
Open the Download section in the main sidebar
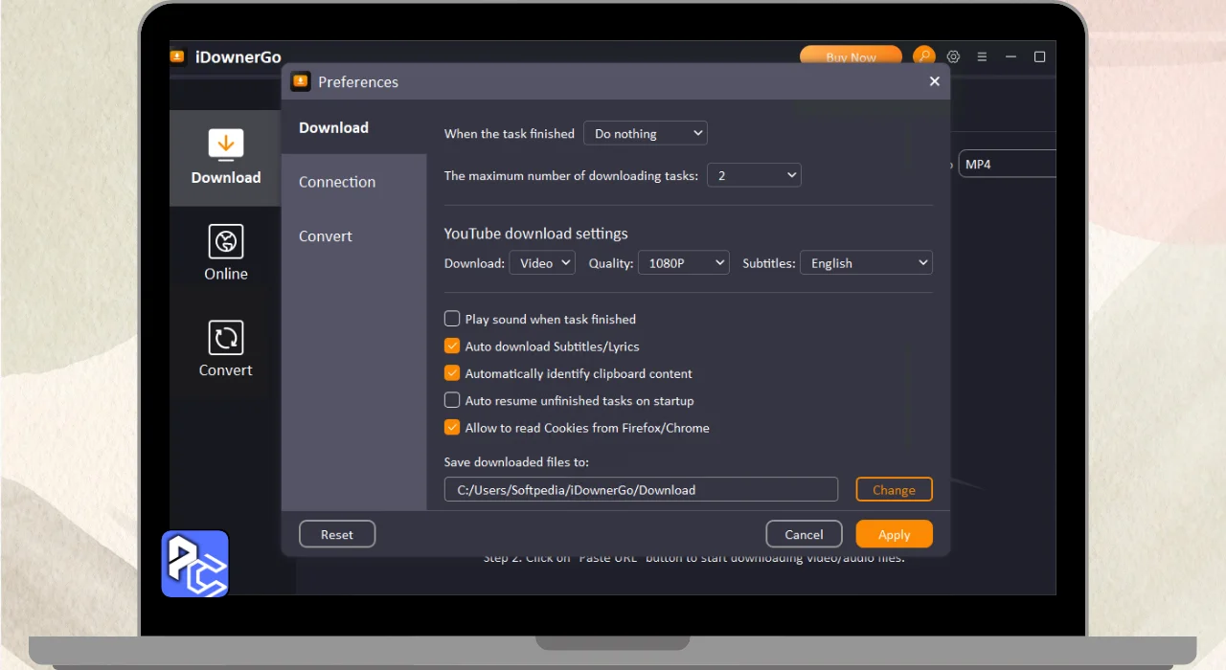click(225, 158)
